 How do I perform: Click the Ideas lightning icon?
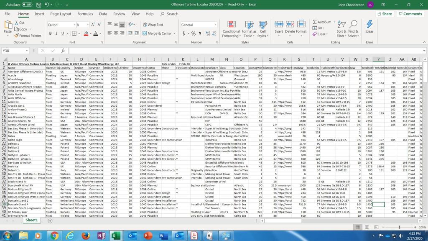[369, 24]
